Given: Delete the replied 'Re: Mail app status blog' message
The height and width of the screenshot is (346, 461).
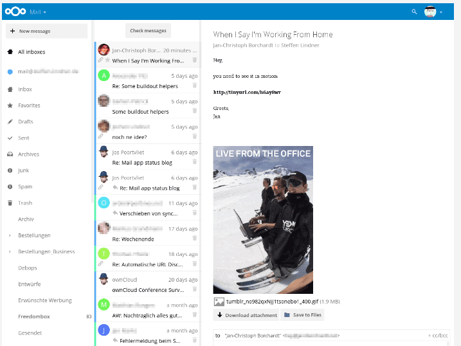Looking at the screenshot, I should pos(195,187).
